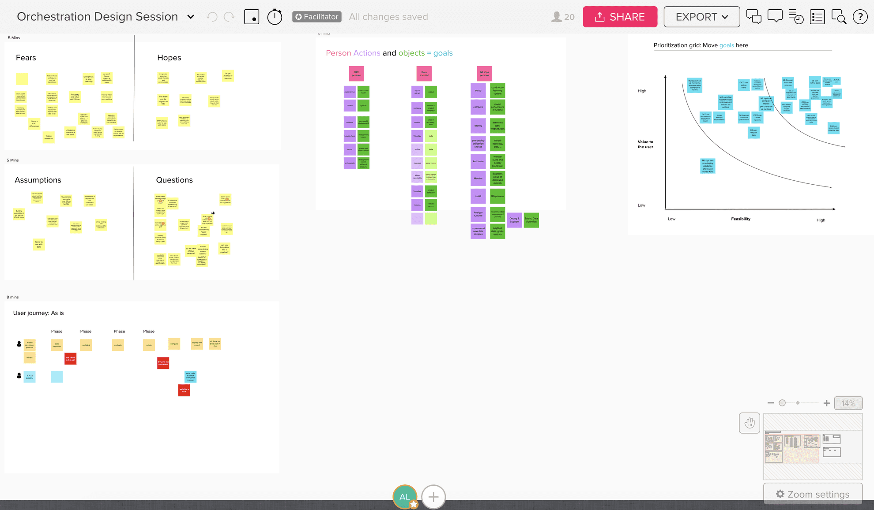Image resolution: width=874 pixels, height=510 pixels.
Task: Open the EXPORT dropdown menu
Action: tap(702, 17)
